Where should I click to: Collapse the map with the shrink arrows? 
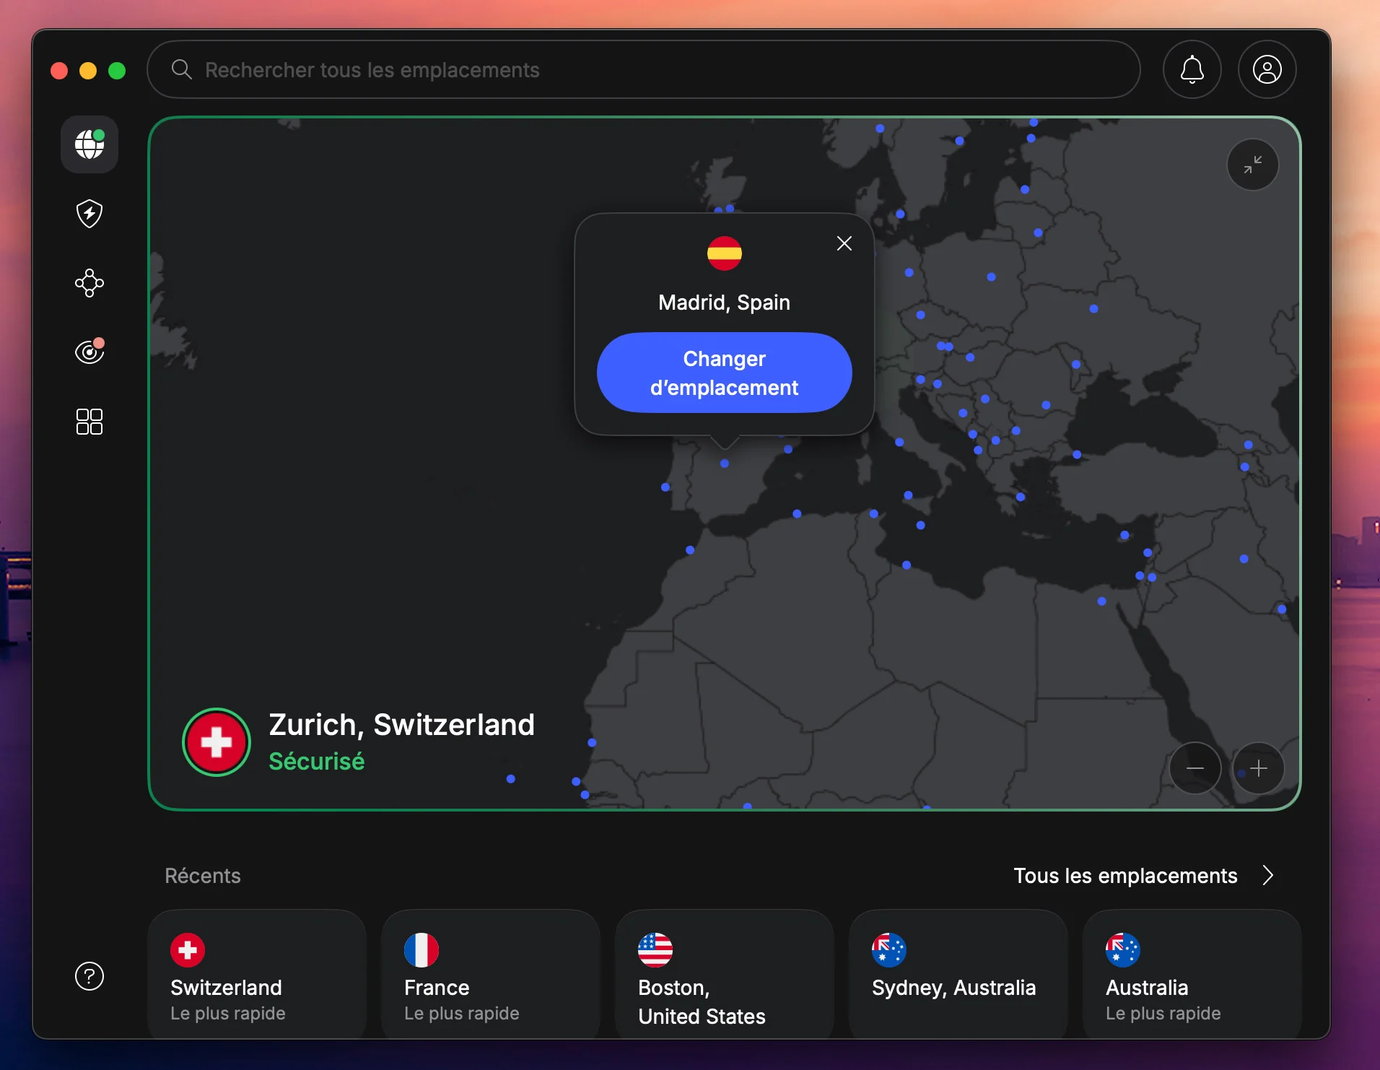tap(1253, 165)
